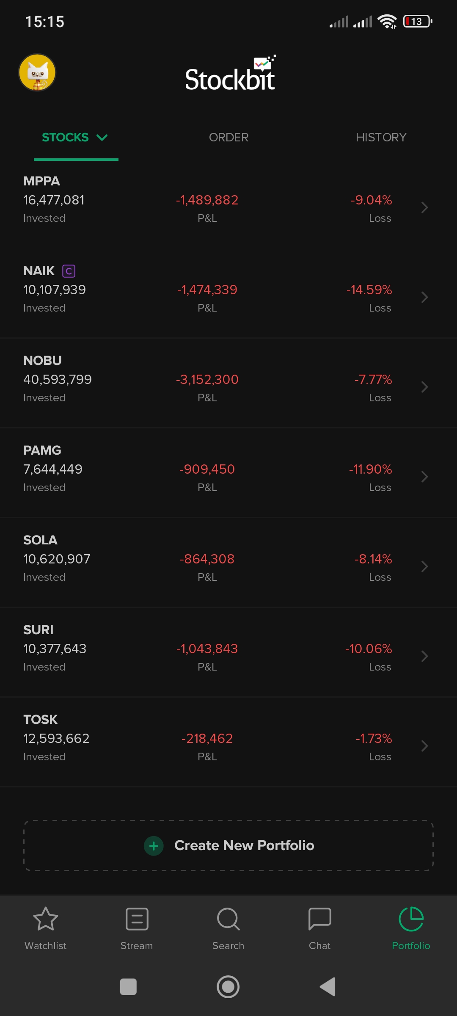Image resolution: width=457 pixels, height=1016 pixels.
Task: Tap the purple C badge beside NAIK
Action: pos(69,271)
